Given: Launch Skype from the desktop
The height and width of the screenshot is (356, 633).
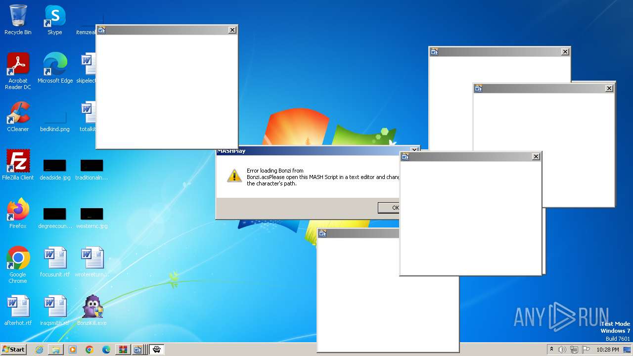Looking at the screenshot, I should pos(54,20).
